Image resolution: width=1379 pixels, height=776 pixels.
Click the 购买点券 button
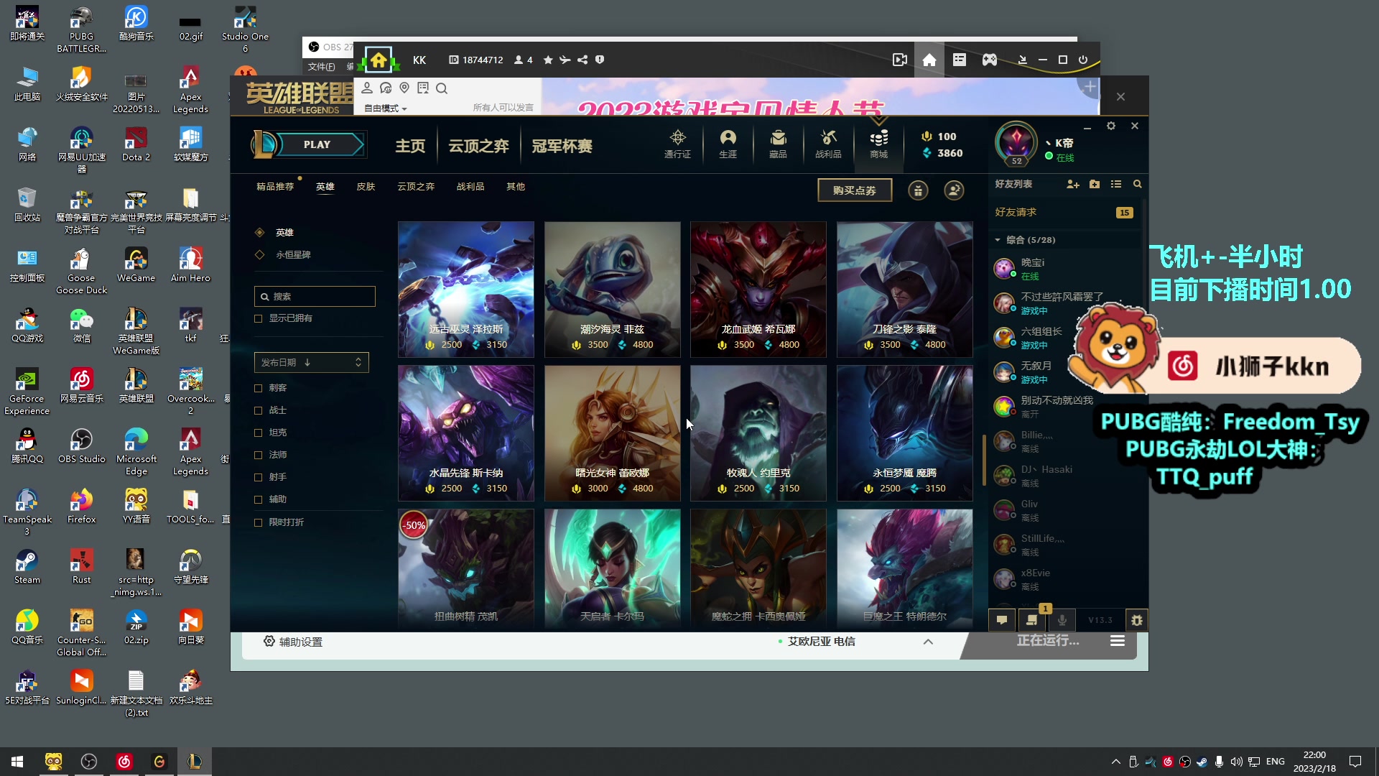(x=855, y=190)
